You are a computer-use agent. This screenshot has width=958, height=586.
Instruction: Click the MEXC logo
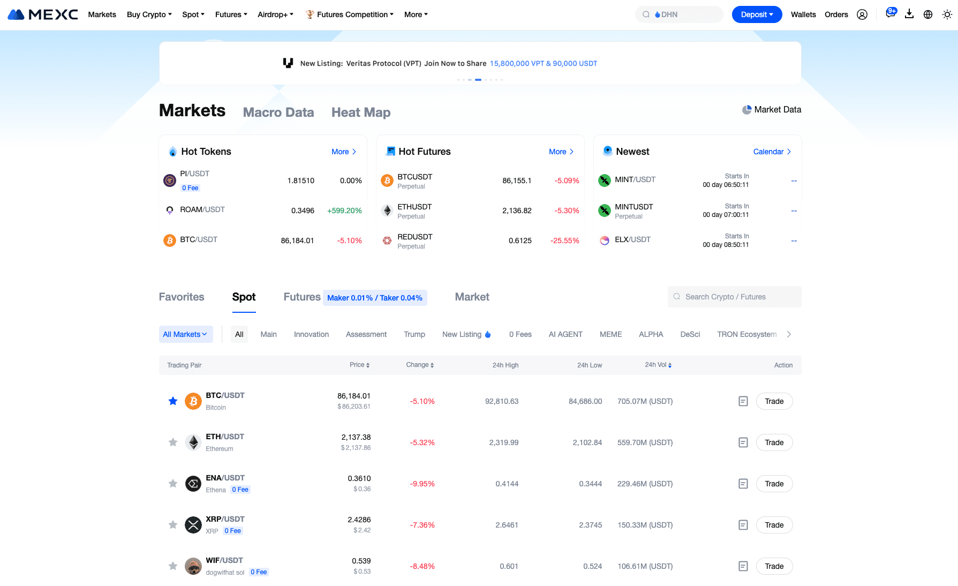pyautogui.click(x=43, y=14)
